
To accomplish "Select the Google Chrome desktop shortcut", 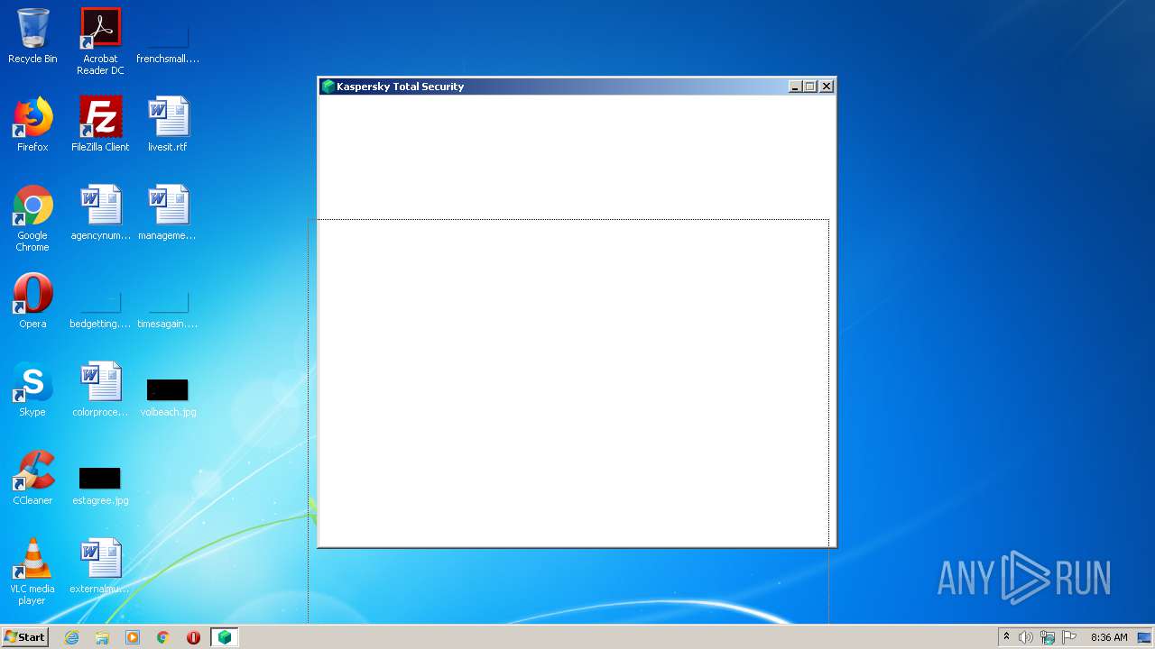I will (x=32, y=218).
